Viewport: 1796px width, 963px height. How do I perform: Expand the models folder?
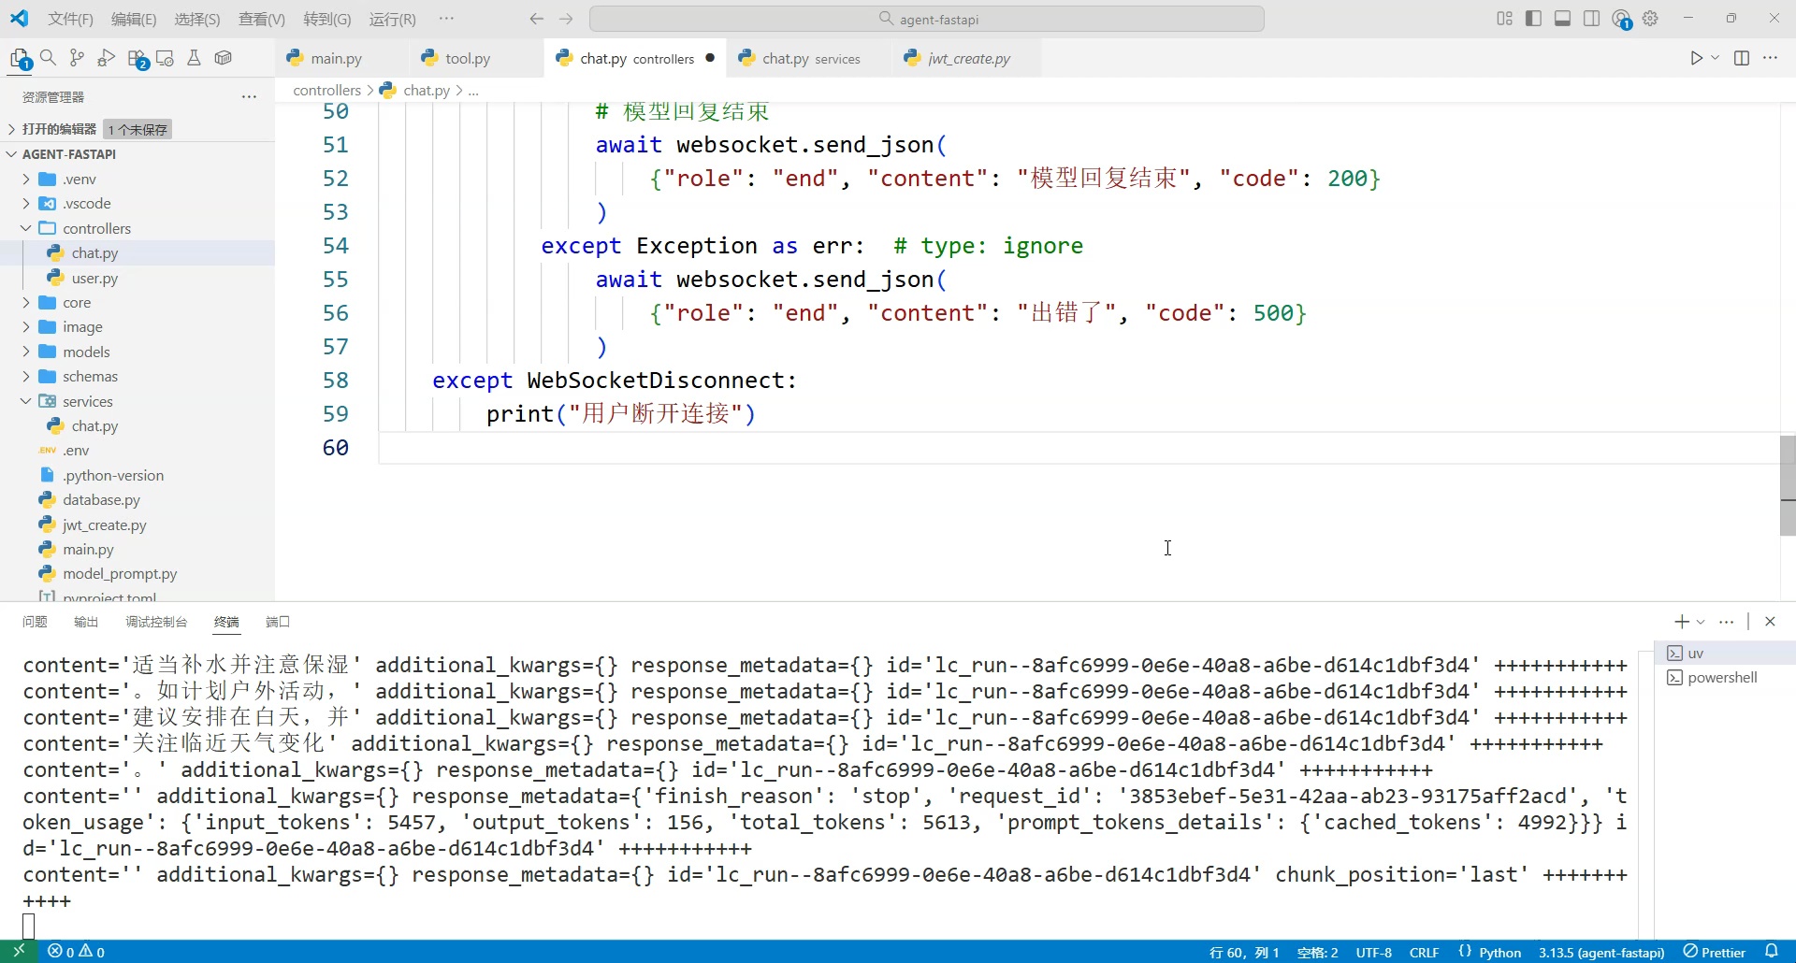point(26,352)
